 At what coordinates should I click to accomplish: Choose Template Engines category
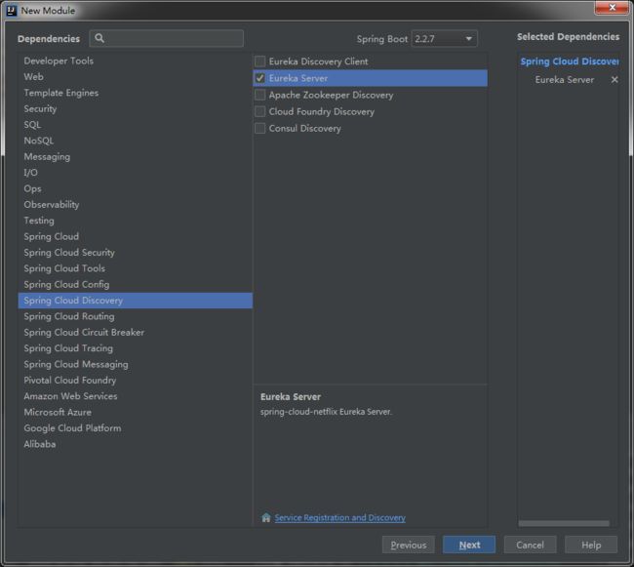pyautogui.click(x=136, y=93)
